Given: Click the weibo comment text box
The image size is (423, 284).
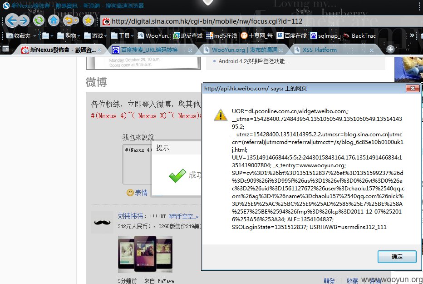Looking at the screenshot, I should pos(138,164).
